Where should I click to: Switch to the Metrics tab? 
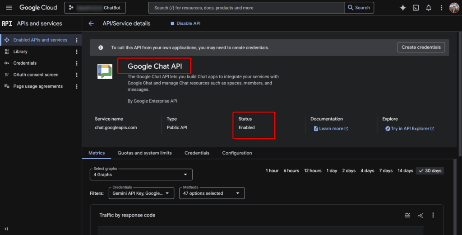(97, 153)
